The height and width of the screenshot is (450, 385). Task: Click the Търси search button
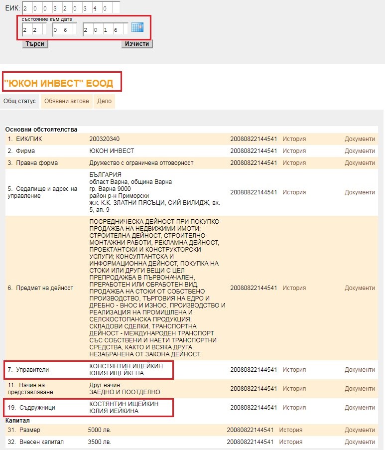tap(35, 44)
